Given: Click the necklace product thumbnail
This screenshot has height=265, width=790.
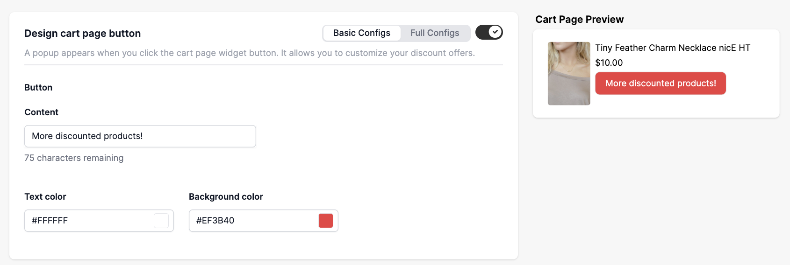Looking at the screenshot, I should pos(569,74).
